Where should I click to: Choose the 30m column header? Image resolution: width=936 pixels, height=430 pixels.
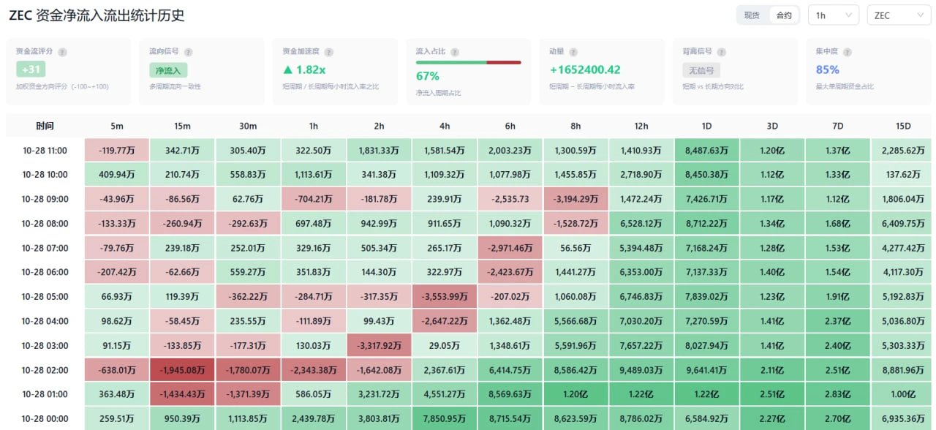tap(248, 126)
